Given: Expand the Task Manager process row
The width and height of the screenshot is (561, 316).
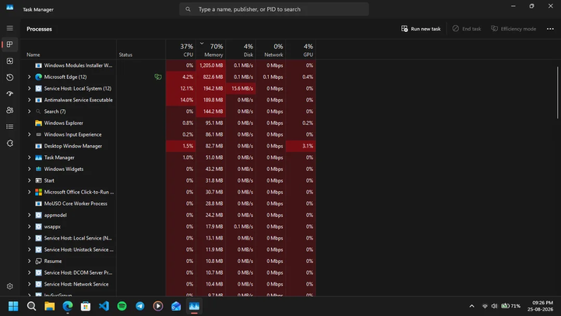Looking at the screenshot, I should [x=30, y=158].
